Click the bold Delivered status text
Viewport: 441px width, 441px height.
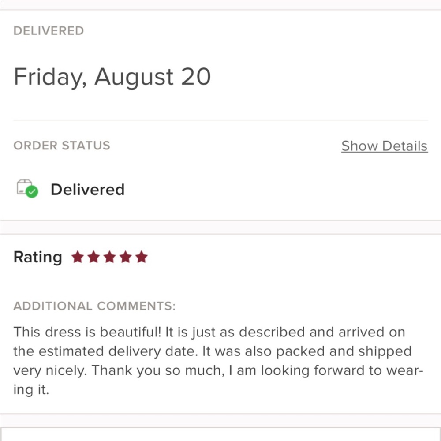coord(87,190)
